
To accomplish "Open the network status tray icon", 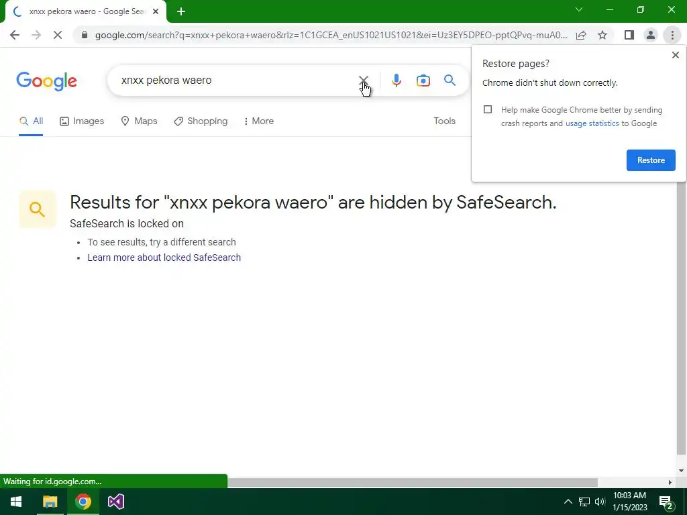I will [x=584, y=502].
